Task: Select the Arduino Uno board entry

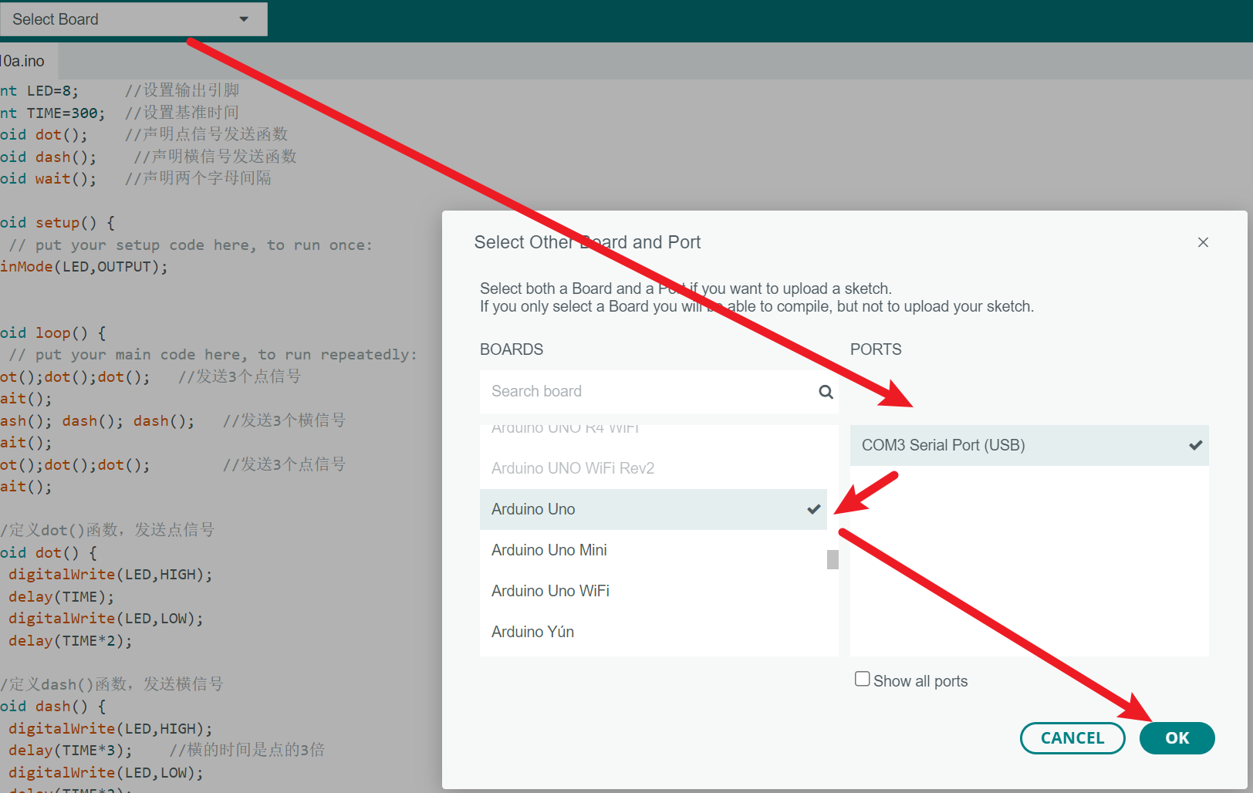Action: tap(653, 509)
